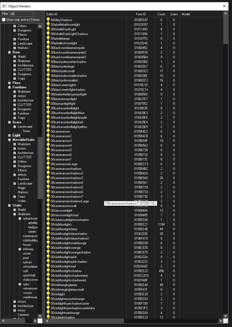Select the velvetroom tree folder

(x=30, y=289)
